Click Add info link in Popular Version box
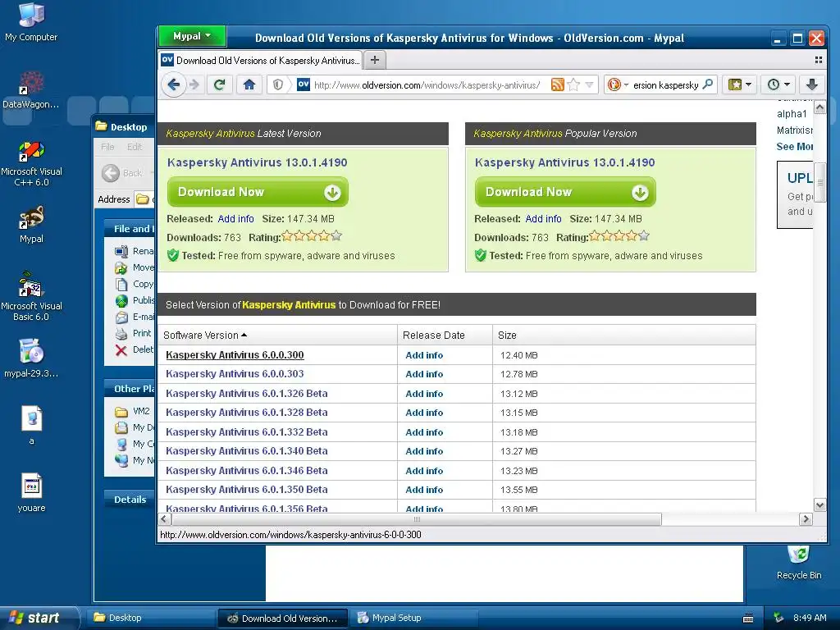 tap(543, 218)
